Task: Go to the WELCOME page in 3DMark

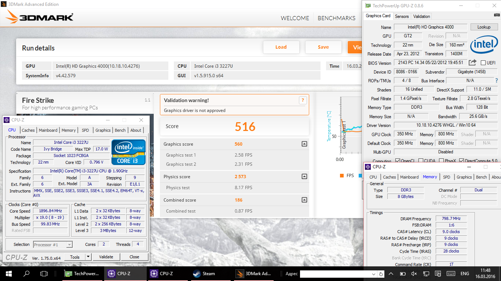Action: click(295, 18)
